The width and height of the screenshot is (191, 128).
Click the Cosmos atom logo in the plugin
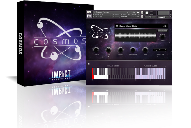[x=100, y=32]
